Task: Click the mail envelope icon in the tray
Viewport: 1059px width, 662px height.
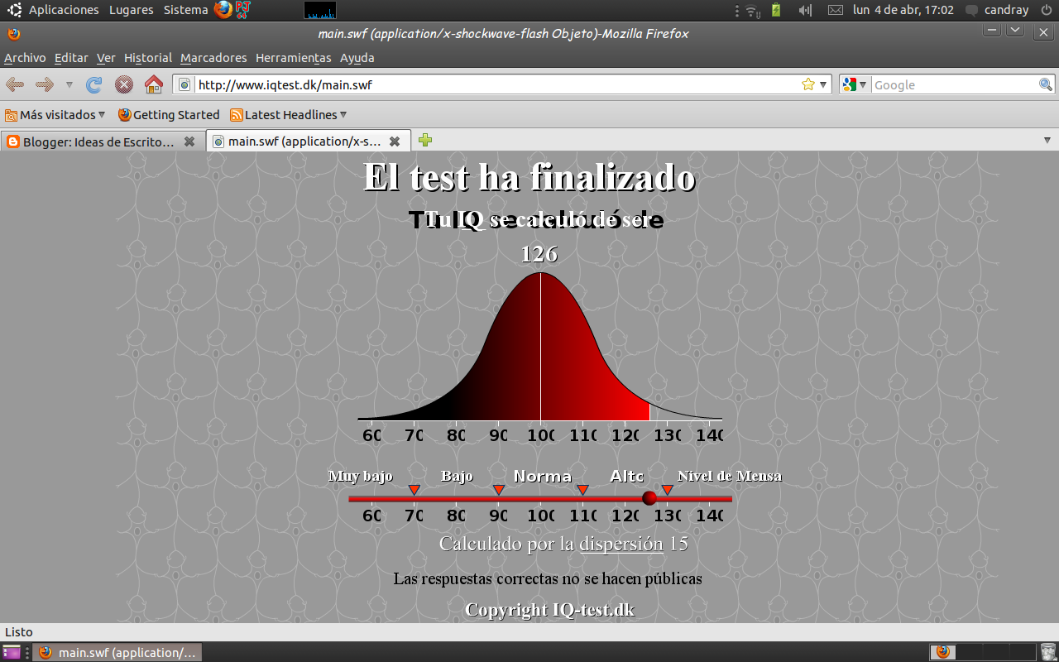Action: pos(835,10)
